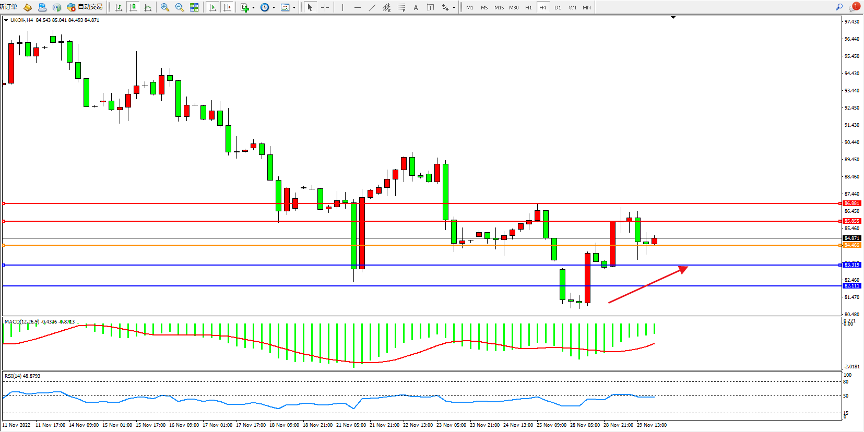The image size is (864, 432).
Task: Open the indicators list dropdown arrow
Action: click(253, 7)
